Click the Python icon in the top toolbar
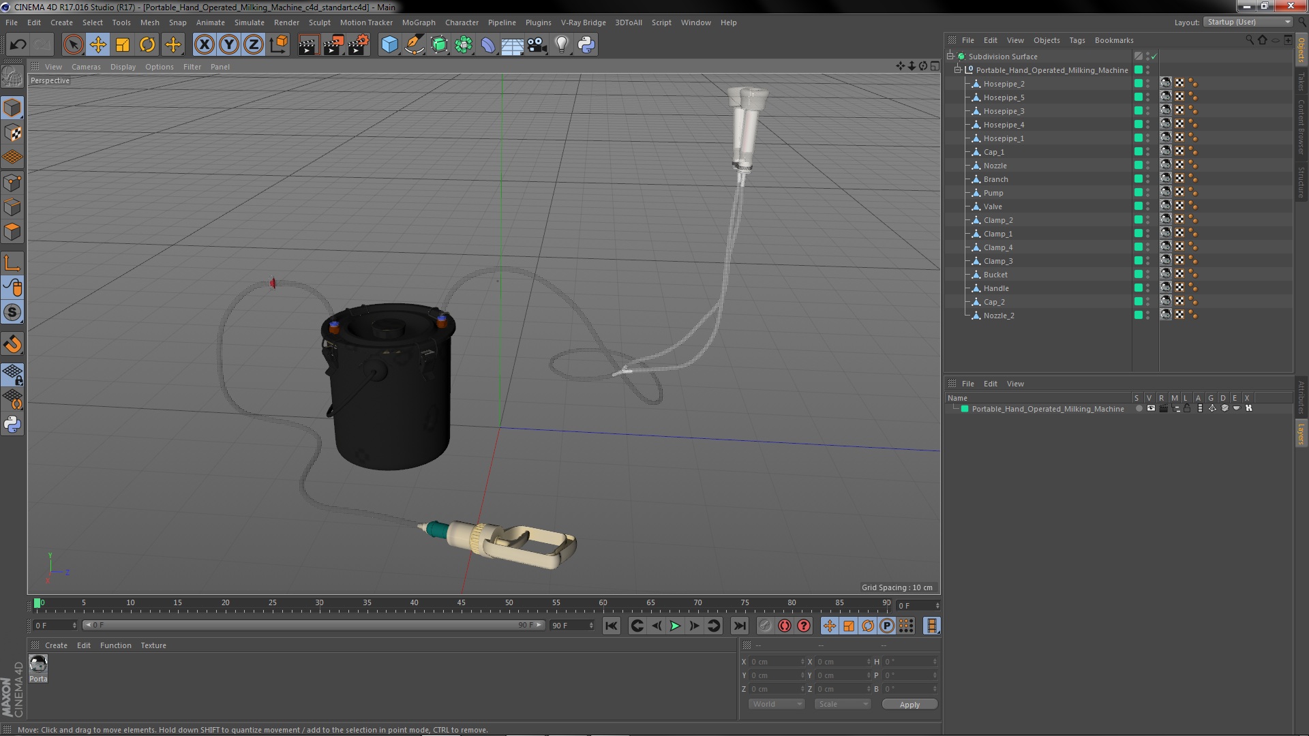 pos(586,45)
